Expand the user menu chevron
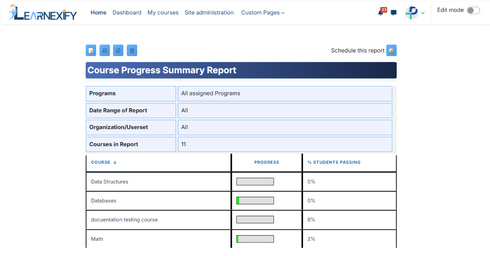This screenshot has height=256, width=490. coord(423,13)
